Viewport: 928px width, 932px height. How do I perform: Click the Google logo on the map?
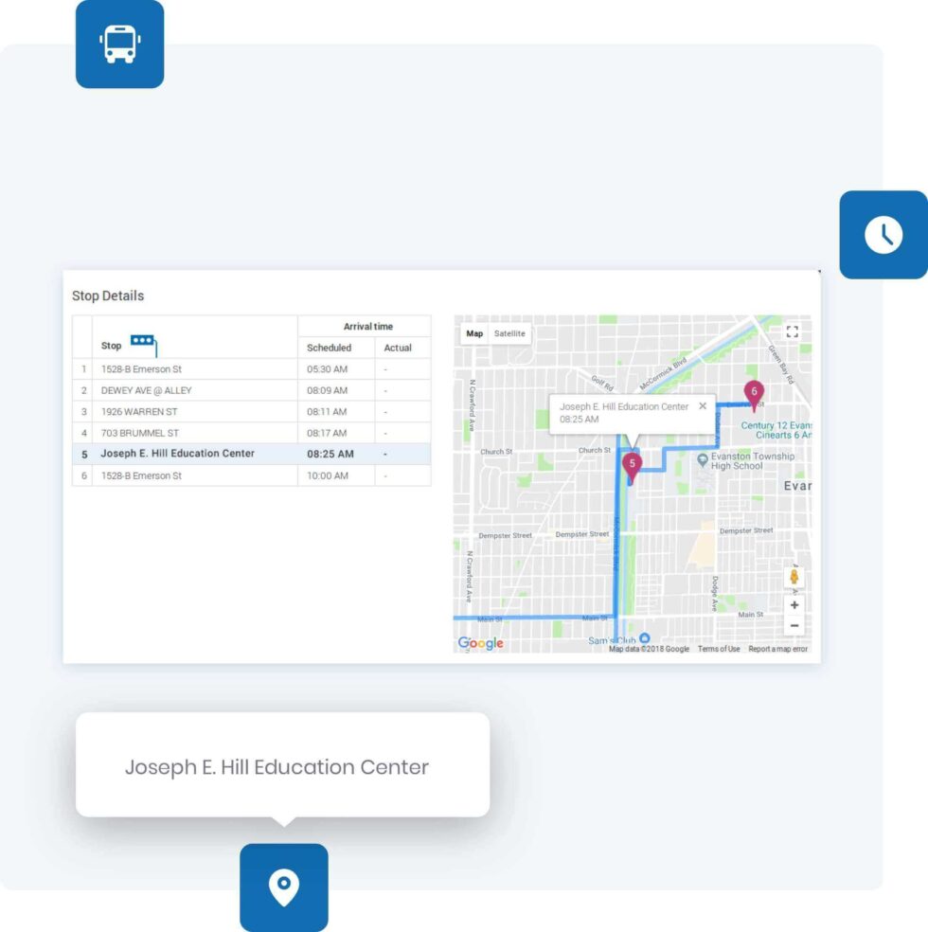478,643
